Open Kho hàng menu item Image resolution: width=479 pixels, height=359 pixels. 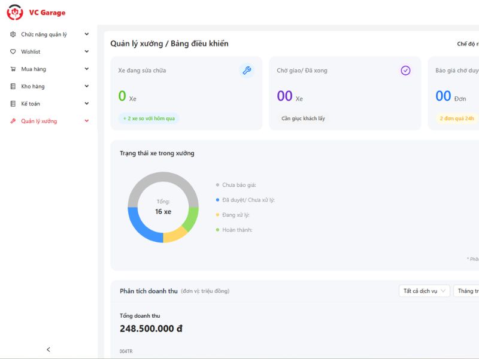click(49, 86)
